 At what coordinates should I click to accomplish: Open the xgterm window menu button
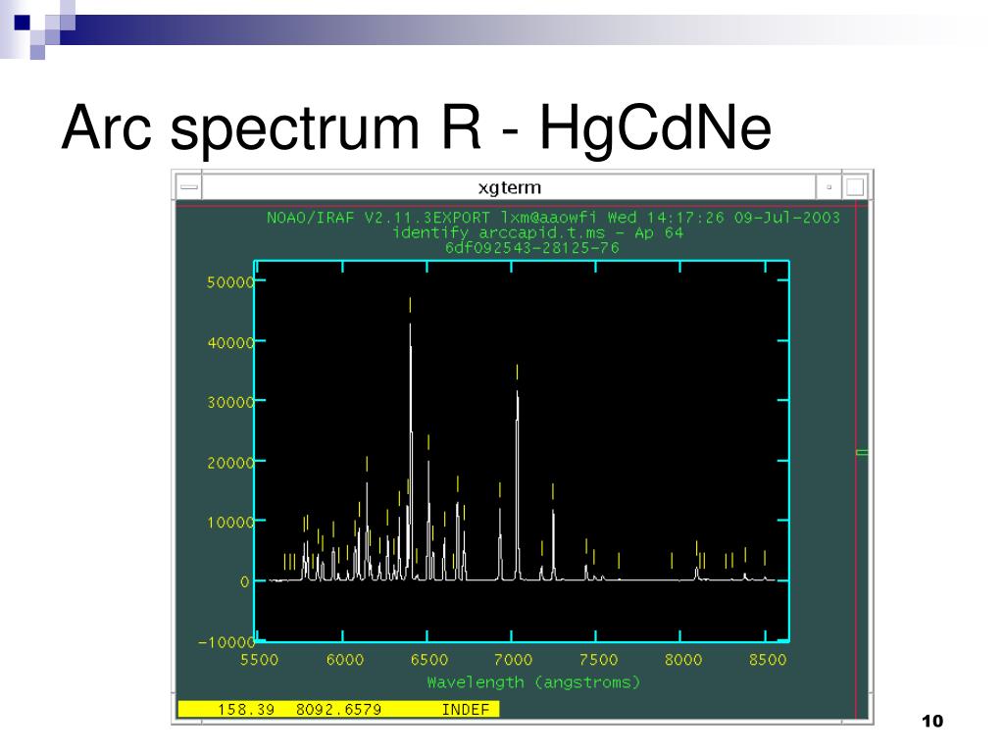point(189,187)
